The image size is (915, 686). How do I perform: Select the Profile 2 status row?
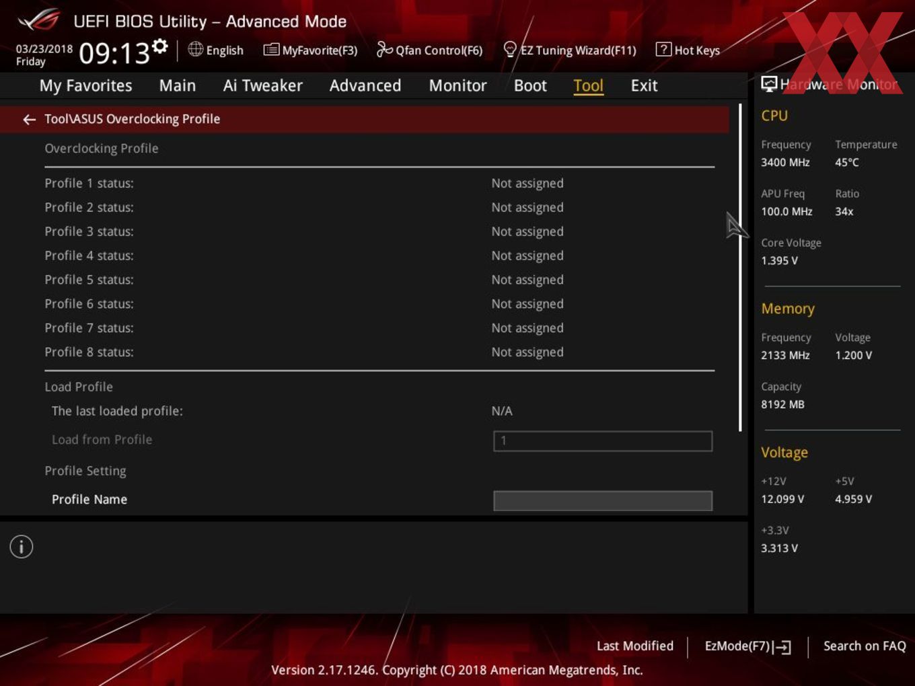pyautogui.click(x=379, y=207)
